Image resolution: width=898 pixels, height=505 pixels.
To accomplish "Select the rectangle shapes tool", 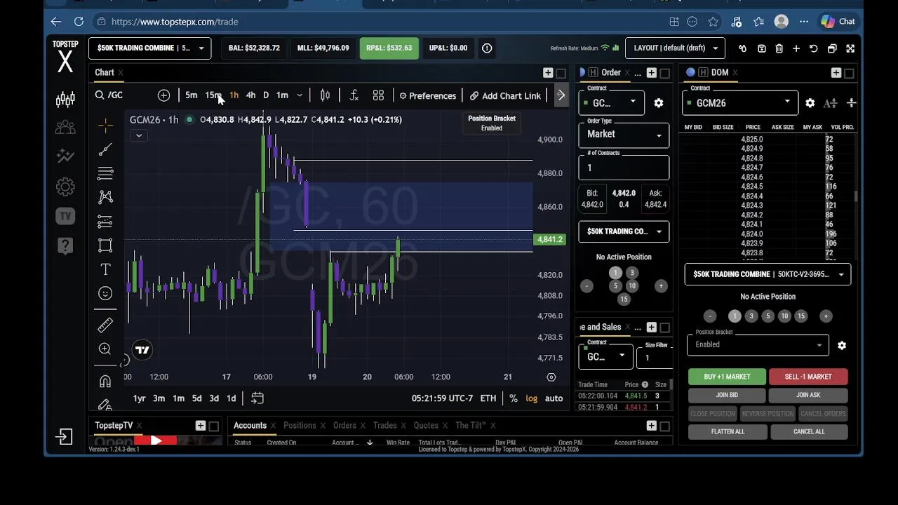I will (x=105, y=245).
